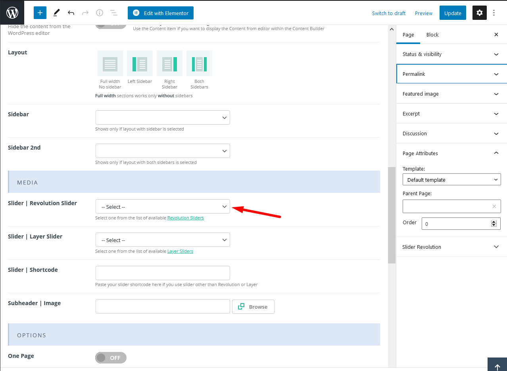Screen dimensions: 507x371
Task: Click Edit with Elementor button
Action: [161, 13]
